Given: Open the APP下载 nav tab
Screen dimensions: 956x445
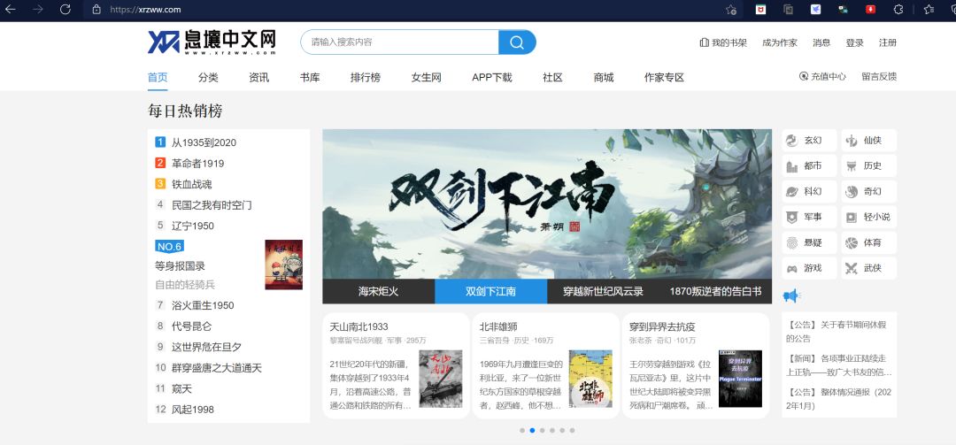Looking at the screenshot, I should pos(492,78).
